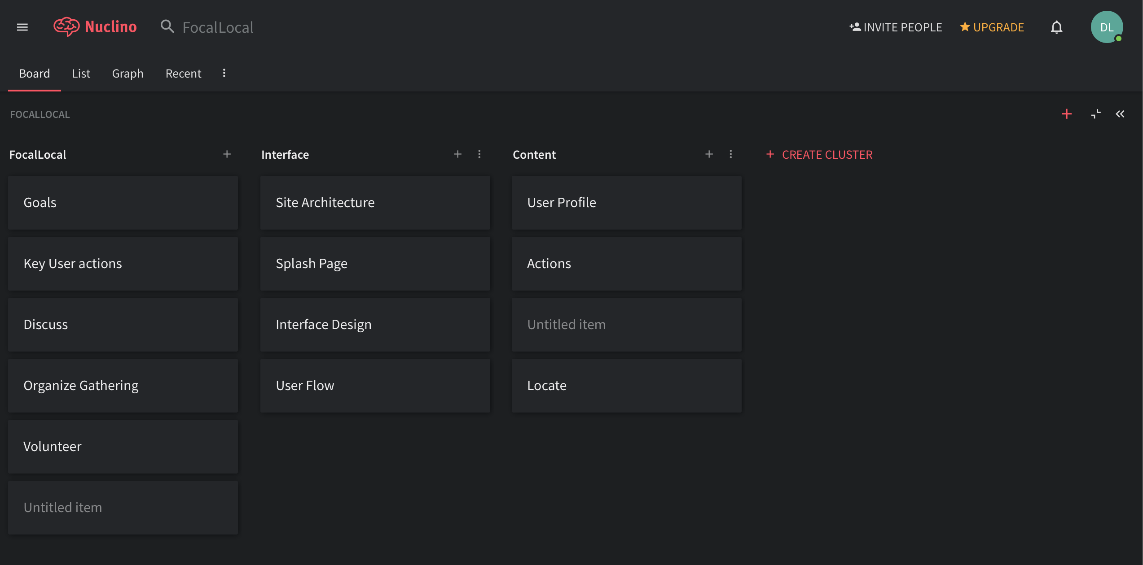
Task: Open the Actions card
Action: pos(627,264)
